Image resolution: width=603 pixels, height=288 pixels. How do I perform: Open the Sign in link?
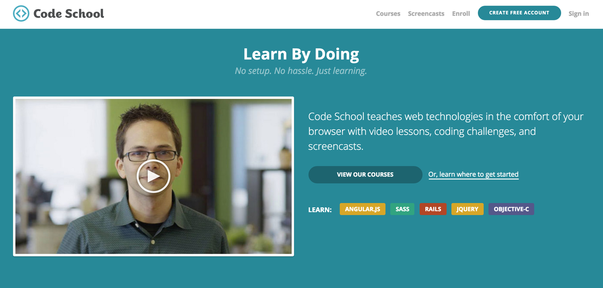pyautogui.click(x=579, y=14)
